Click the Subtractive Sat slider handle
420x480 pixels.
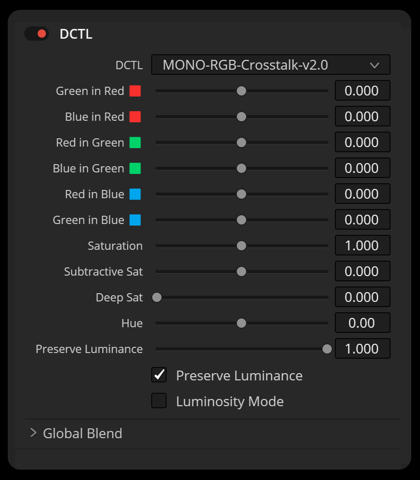[241, 271]
